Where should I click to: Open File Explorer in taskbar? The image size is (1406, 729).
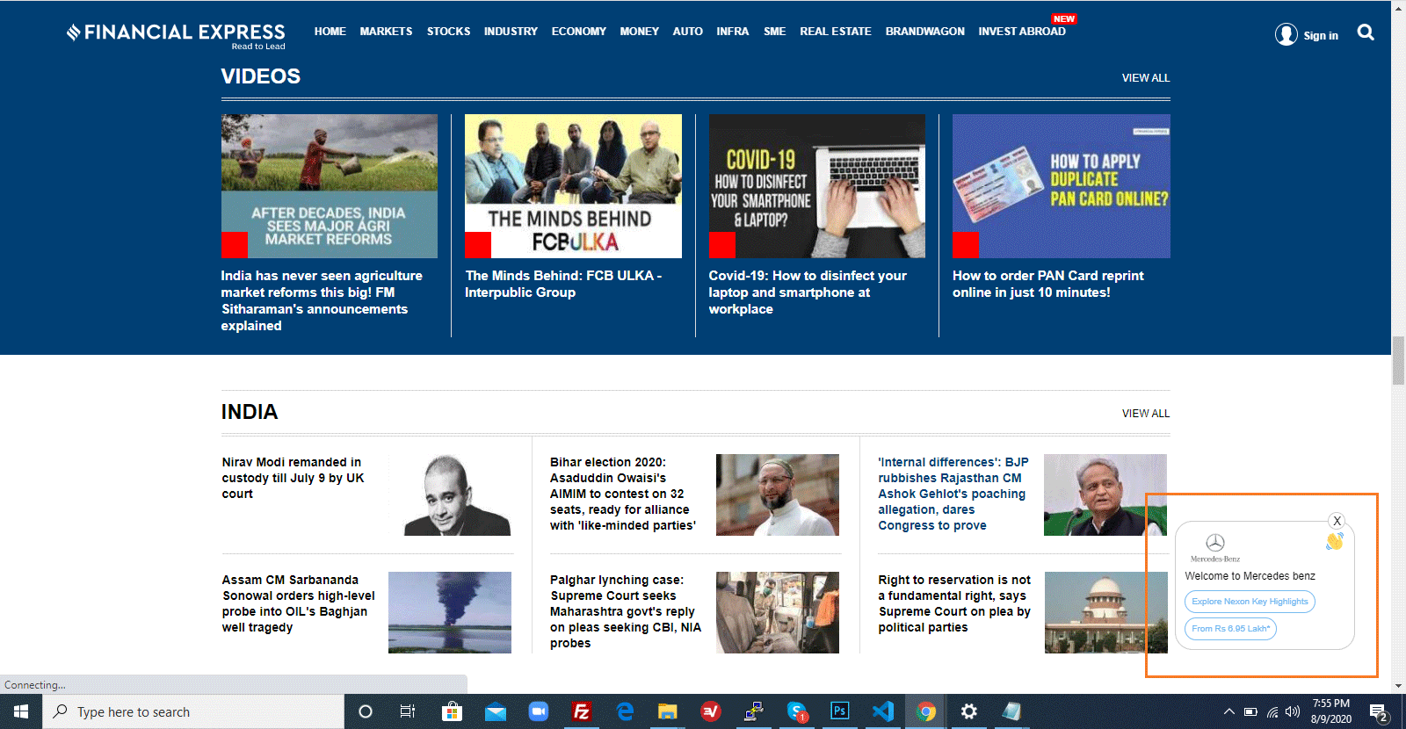coord(668,711)
